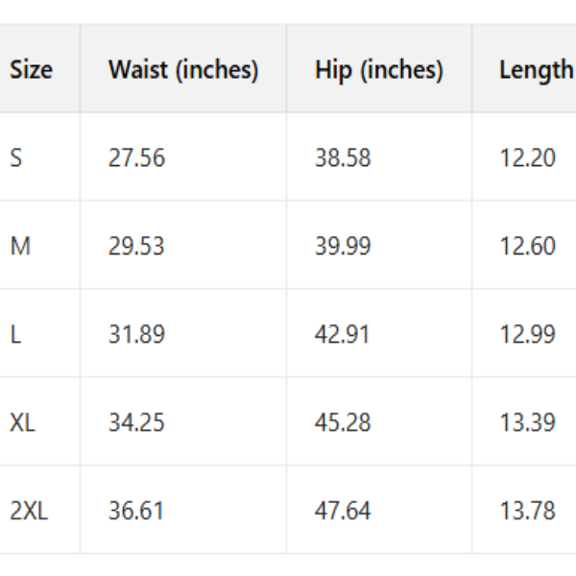
Task: Select the 36.61 waist measurement
Action: click(x=136, y=512)
